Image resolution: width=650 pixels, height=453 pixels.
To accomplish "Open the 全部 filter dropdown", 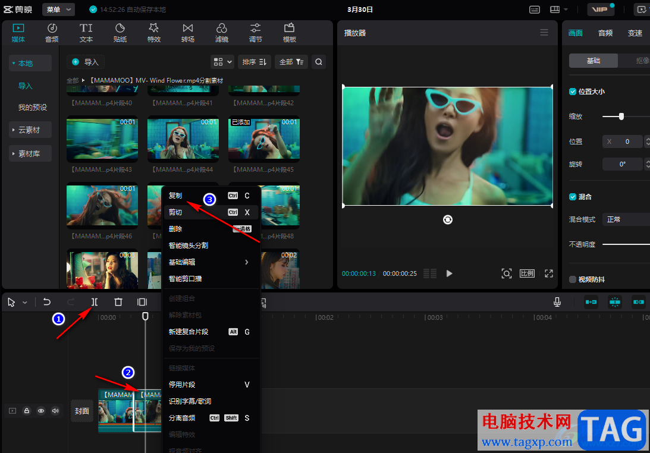I will pos(291,62).
